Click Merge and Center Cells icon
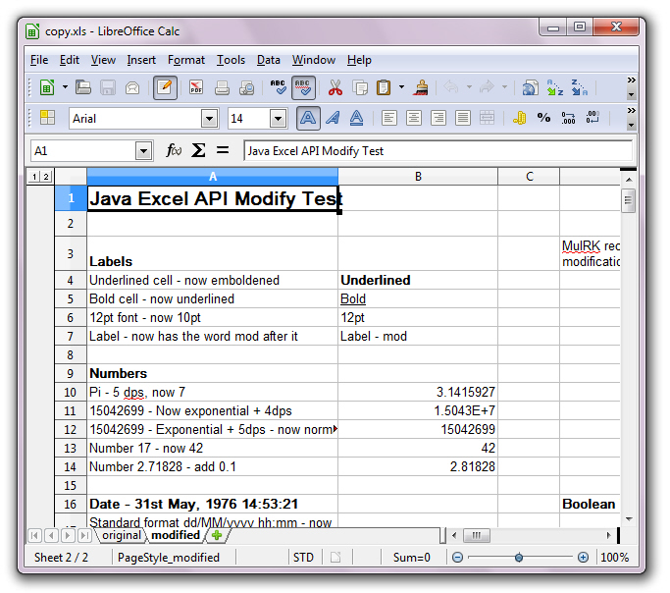Screen dimensions: 670x593 tap(488, 118)
